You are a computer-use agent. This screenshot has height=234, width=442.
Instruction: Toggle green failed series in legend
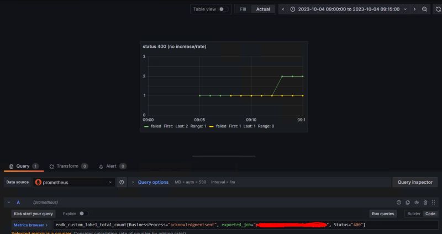pyautogui.click(x=156, y=126)
